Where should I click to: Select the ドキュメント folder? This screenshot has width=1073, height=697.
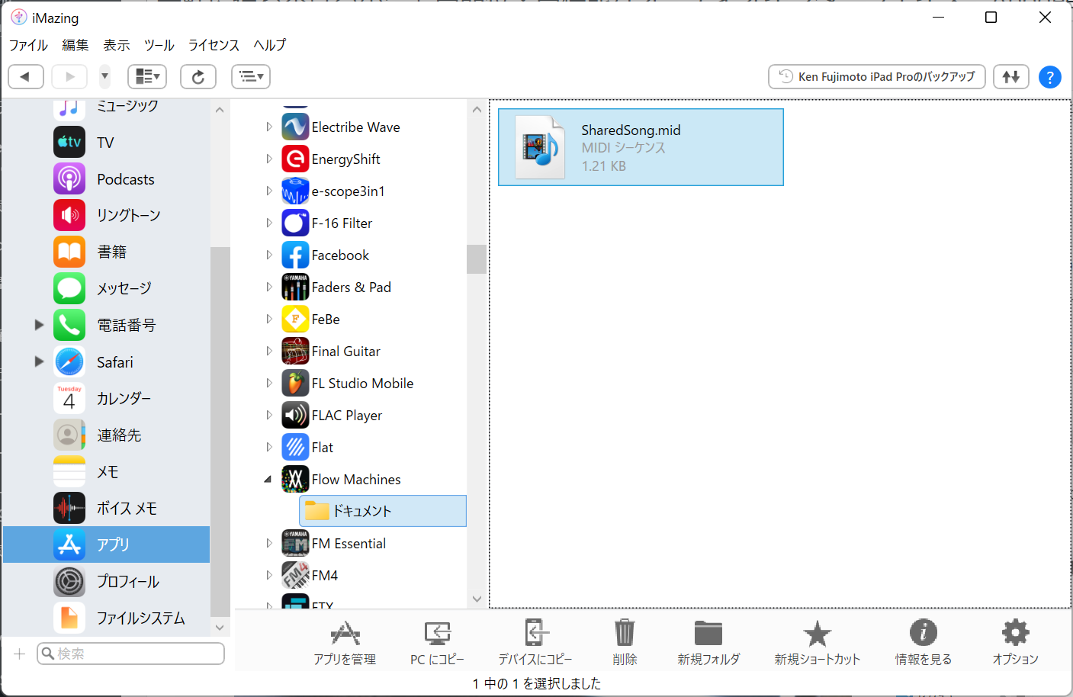click(383, 511)
